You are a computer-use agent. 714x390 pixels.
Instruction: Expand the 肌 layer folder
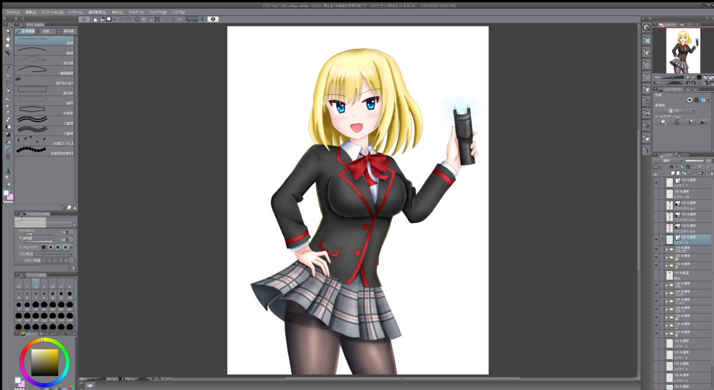pos(666,334)
